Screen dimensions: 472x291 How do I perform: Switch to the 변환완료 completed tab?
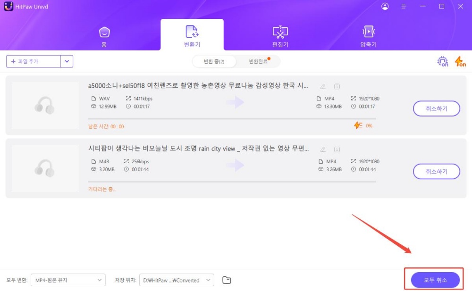[x=258, y=61]
